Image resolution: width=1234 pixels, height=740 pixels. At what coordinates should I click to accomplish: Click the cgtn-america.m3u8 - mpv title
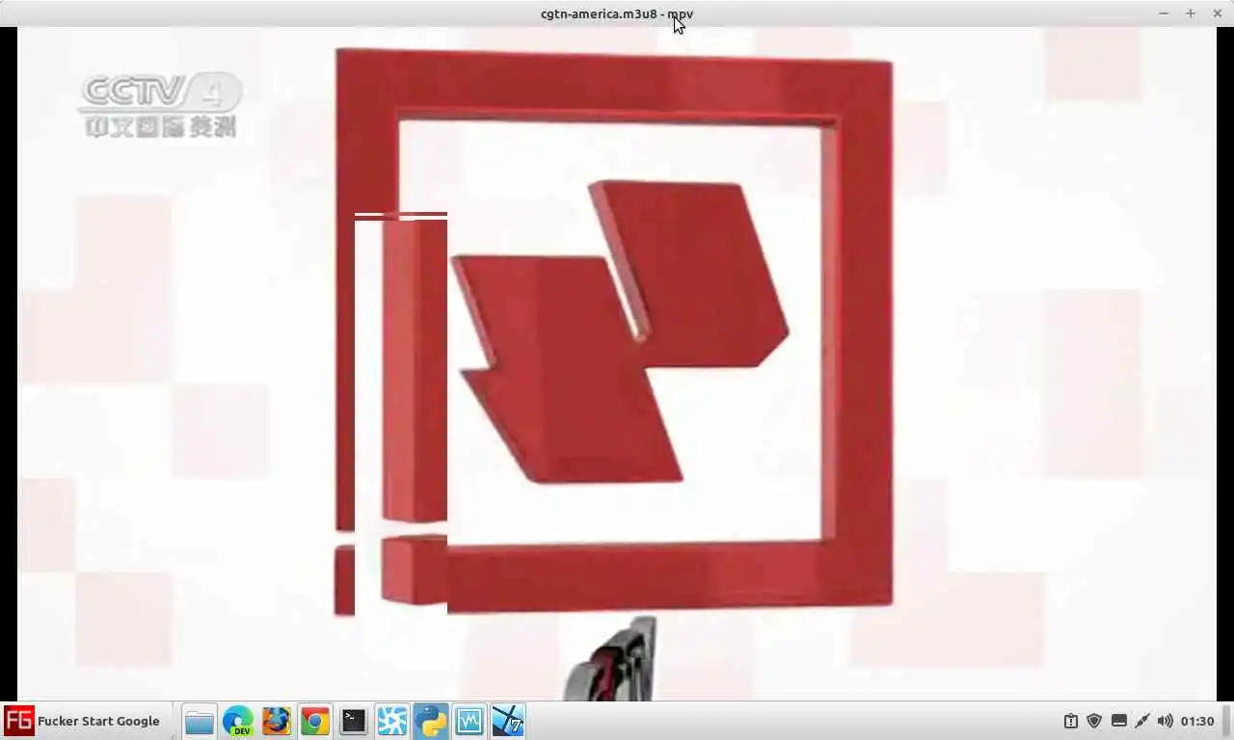[617, 13]
